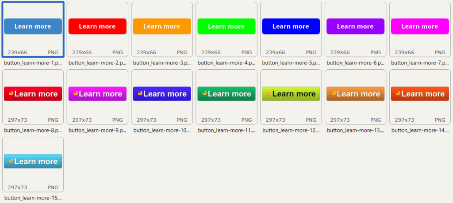Click the lime green button with black text
The width and height of the screenshot is (453, 203).
[291, 94]
